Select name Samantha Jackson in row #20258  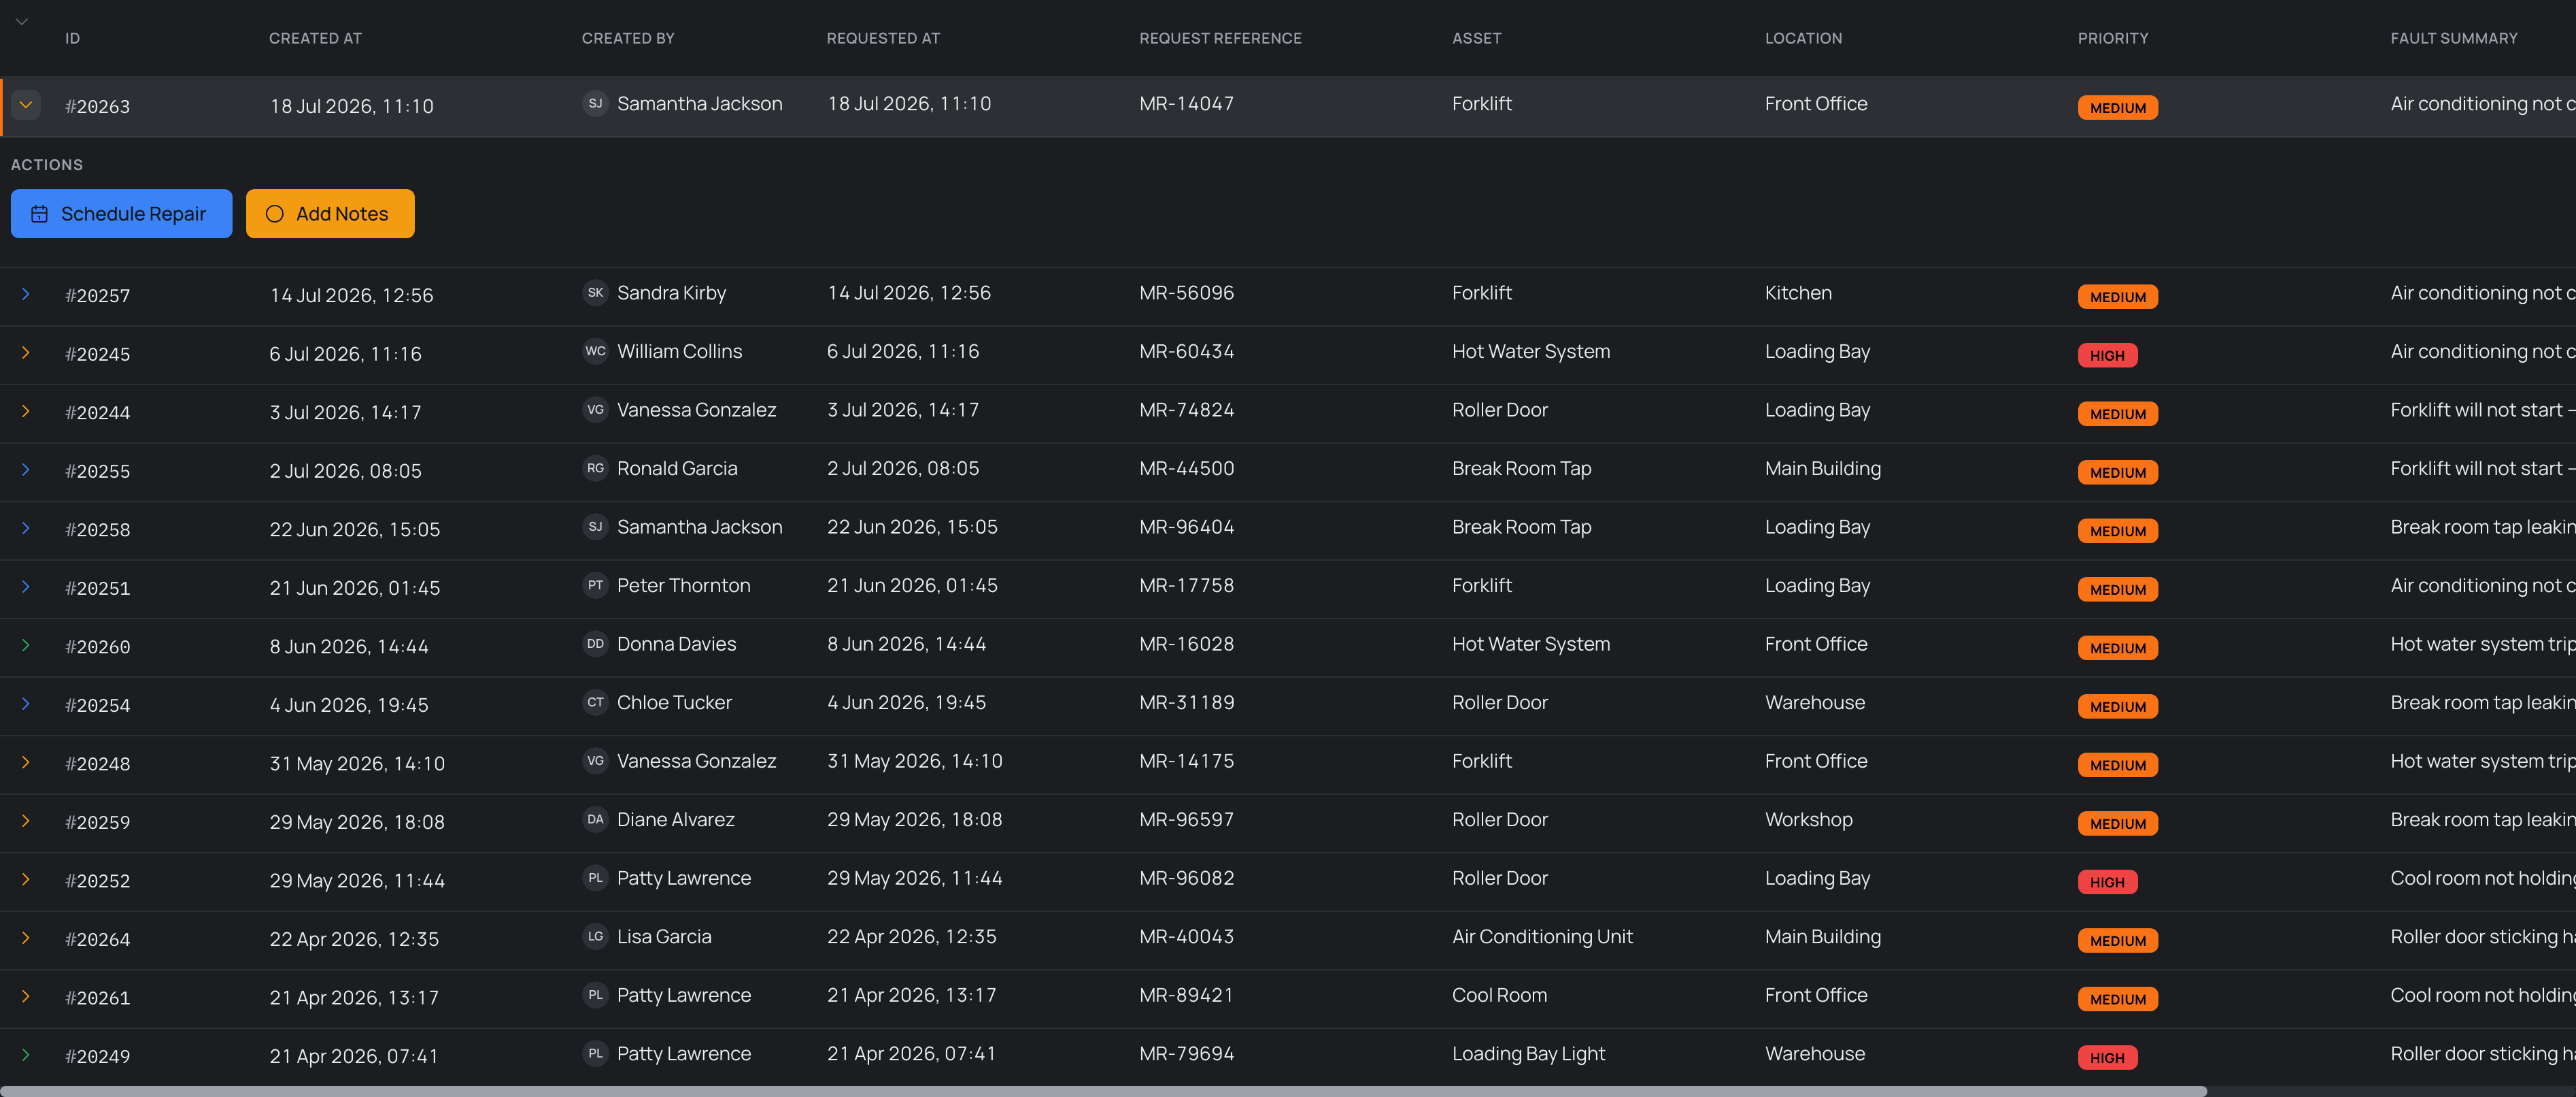point(699,527)
